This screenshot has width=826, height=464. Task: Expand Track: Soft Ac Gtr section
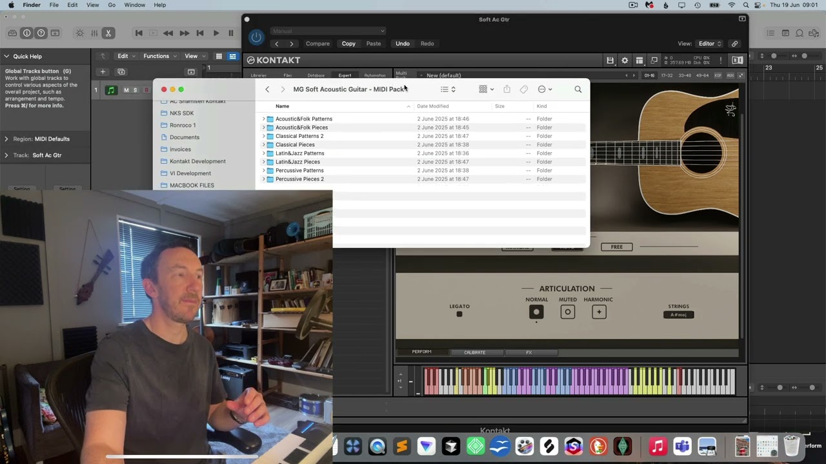pos(6,155)
